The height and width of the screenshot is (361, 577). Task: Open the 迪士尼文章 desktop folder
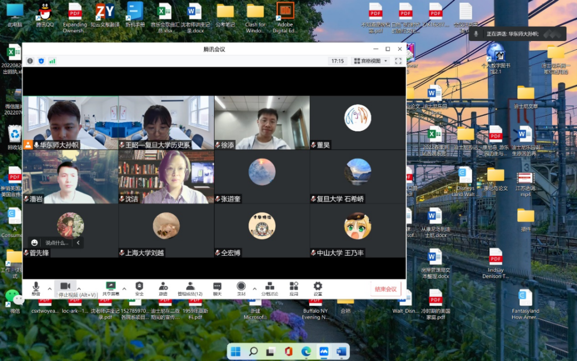pos(526,97)
